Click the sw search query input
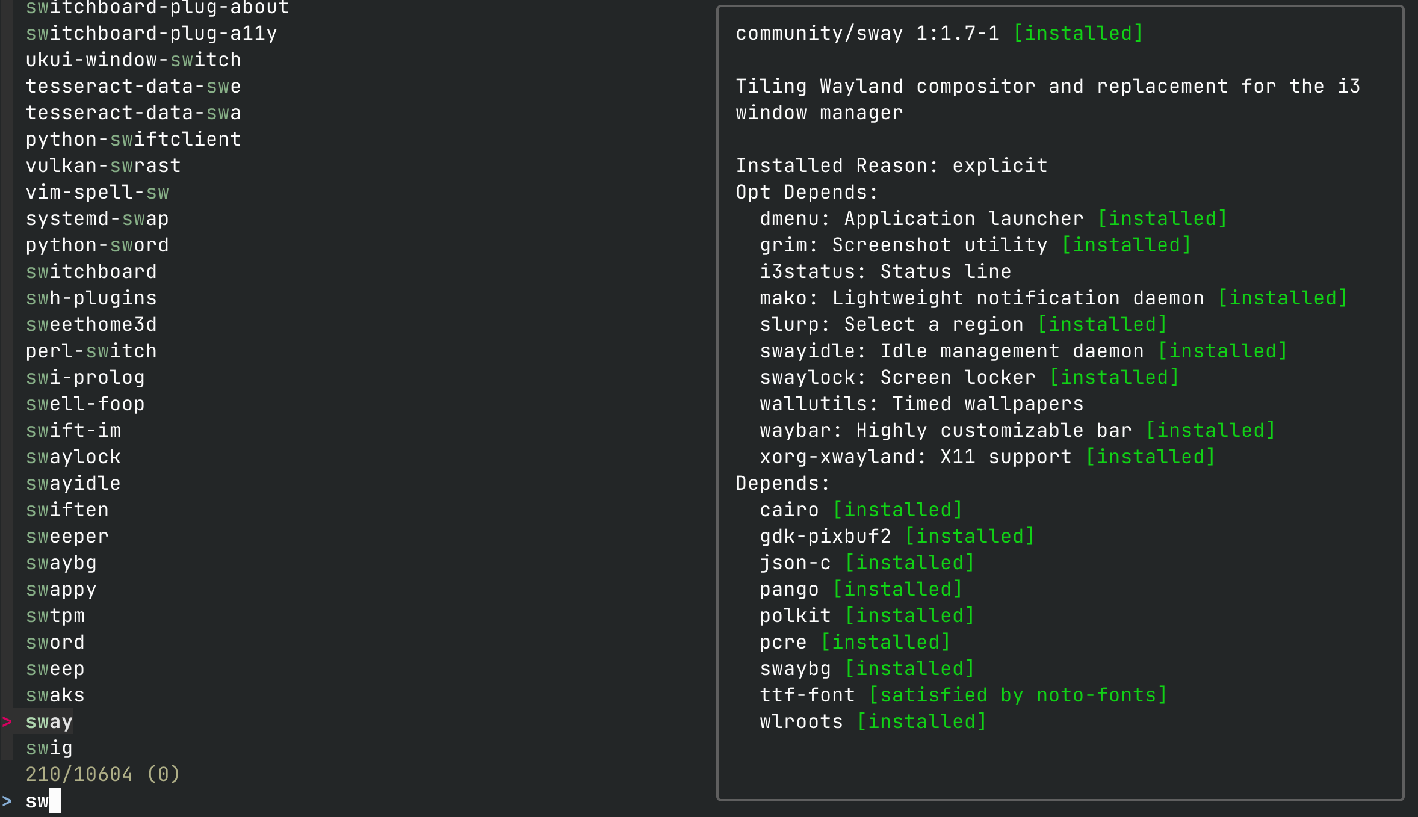This screenshot has height=817, width=1418. (37, 801)
